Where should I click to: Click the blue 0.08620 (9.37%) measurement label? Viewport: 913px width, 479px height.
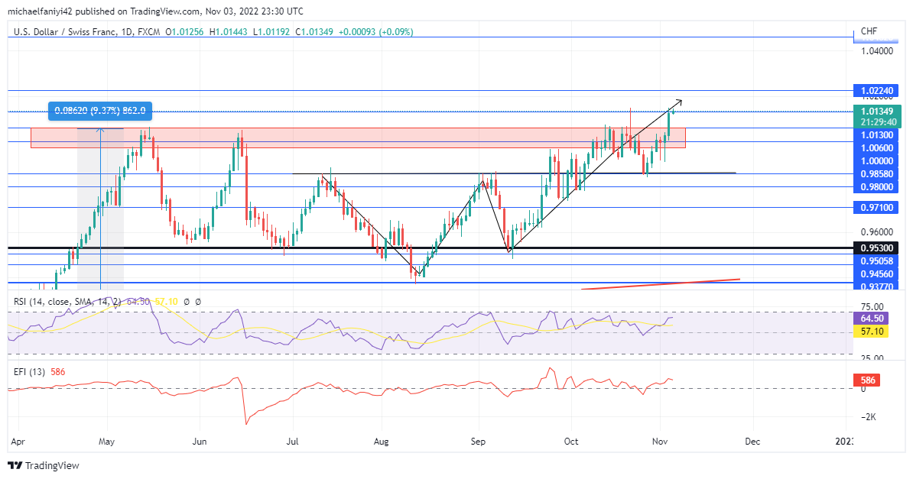click(100, 111)
